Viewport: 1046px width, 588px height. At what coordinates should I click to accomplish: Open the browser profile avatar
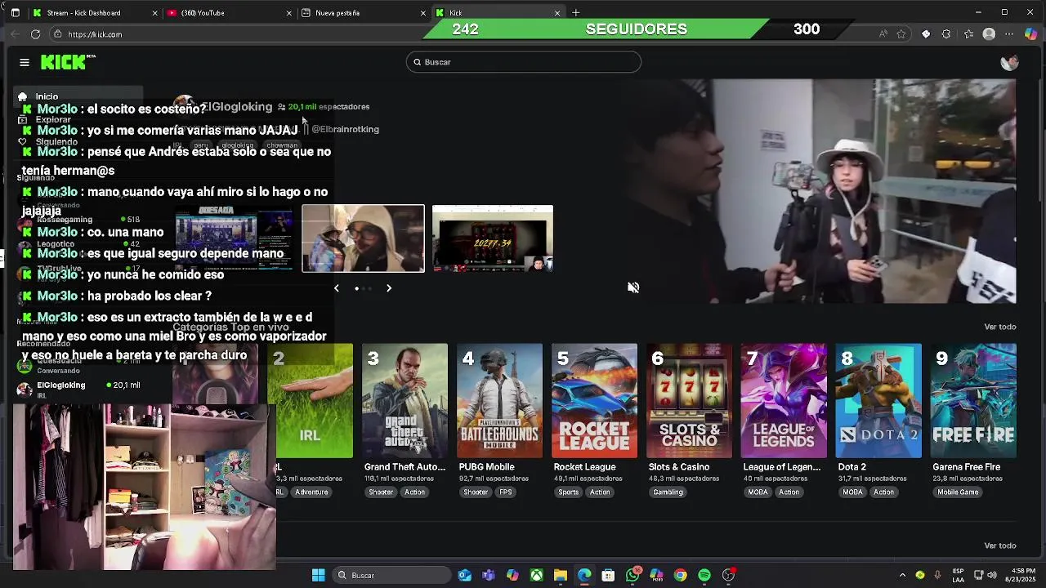(x=989, y=34)
